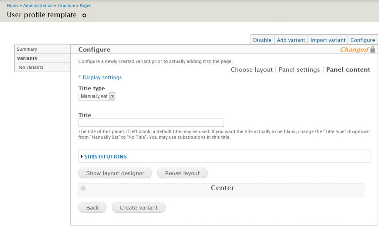
Task: Click the lock icon next to Changed
Action: 373,49
